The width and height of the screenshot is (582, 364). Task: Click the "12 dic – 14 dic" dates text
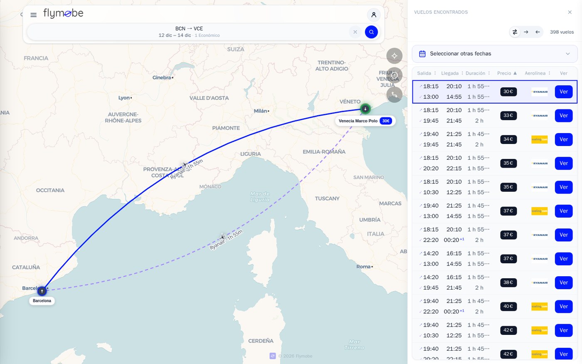(x=175, y=35)
